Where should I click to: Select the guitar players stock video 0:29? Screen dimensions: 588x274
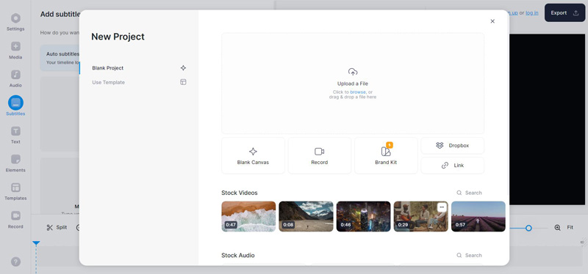coord(420,216)
